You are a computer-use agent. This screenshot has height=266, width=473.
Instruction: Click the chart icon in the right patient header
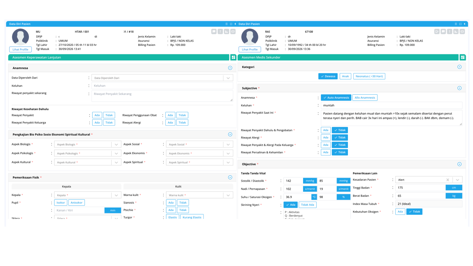pyautogui.click(x=456, y=31)
